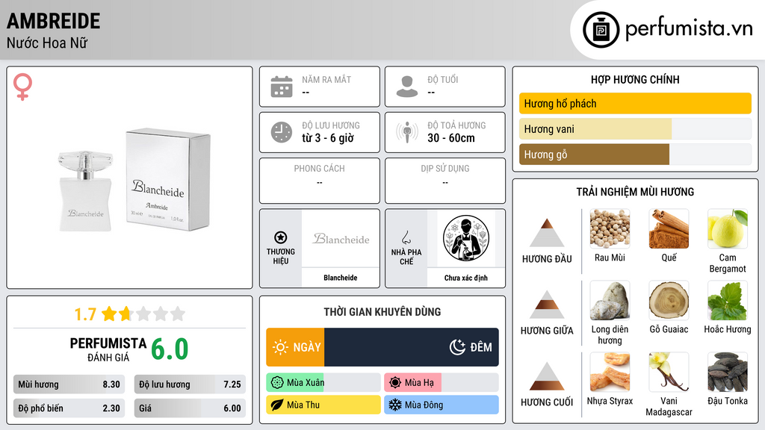
Task: Click the Hợp Hương Chính heading
Action: click(635, 79)
